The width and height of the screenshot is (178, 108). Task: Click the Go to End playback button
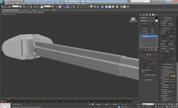[166, 104]
